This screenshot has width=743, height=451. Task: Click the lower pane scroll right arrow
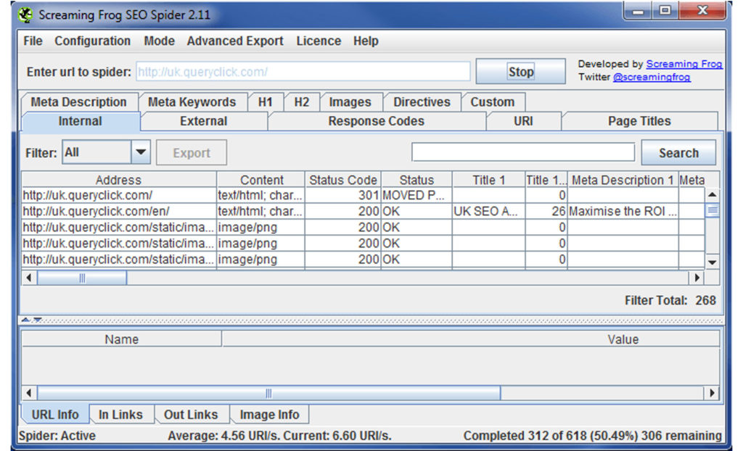pyautogui.click(x=712, y=393)
